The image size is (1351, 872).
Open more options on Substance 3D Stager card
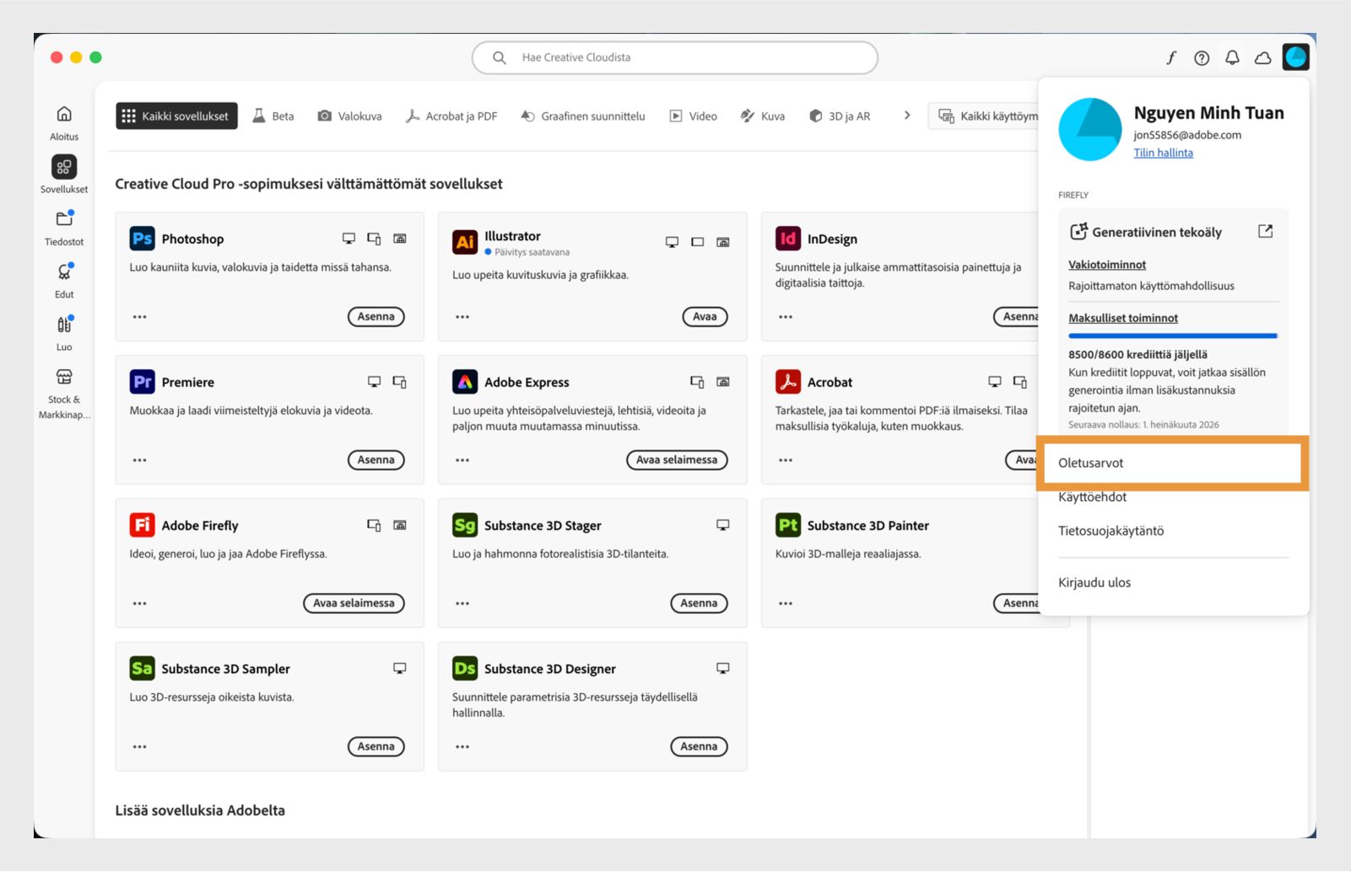click(462, 604)
